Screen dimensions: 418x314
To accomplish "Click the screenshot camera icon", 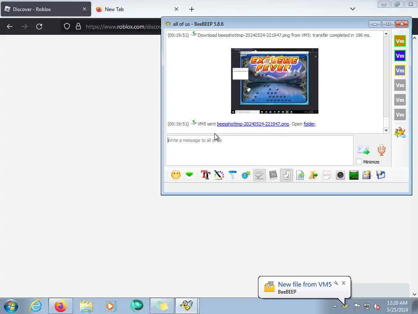I will coord(340,175).
